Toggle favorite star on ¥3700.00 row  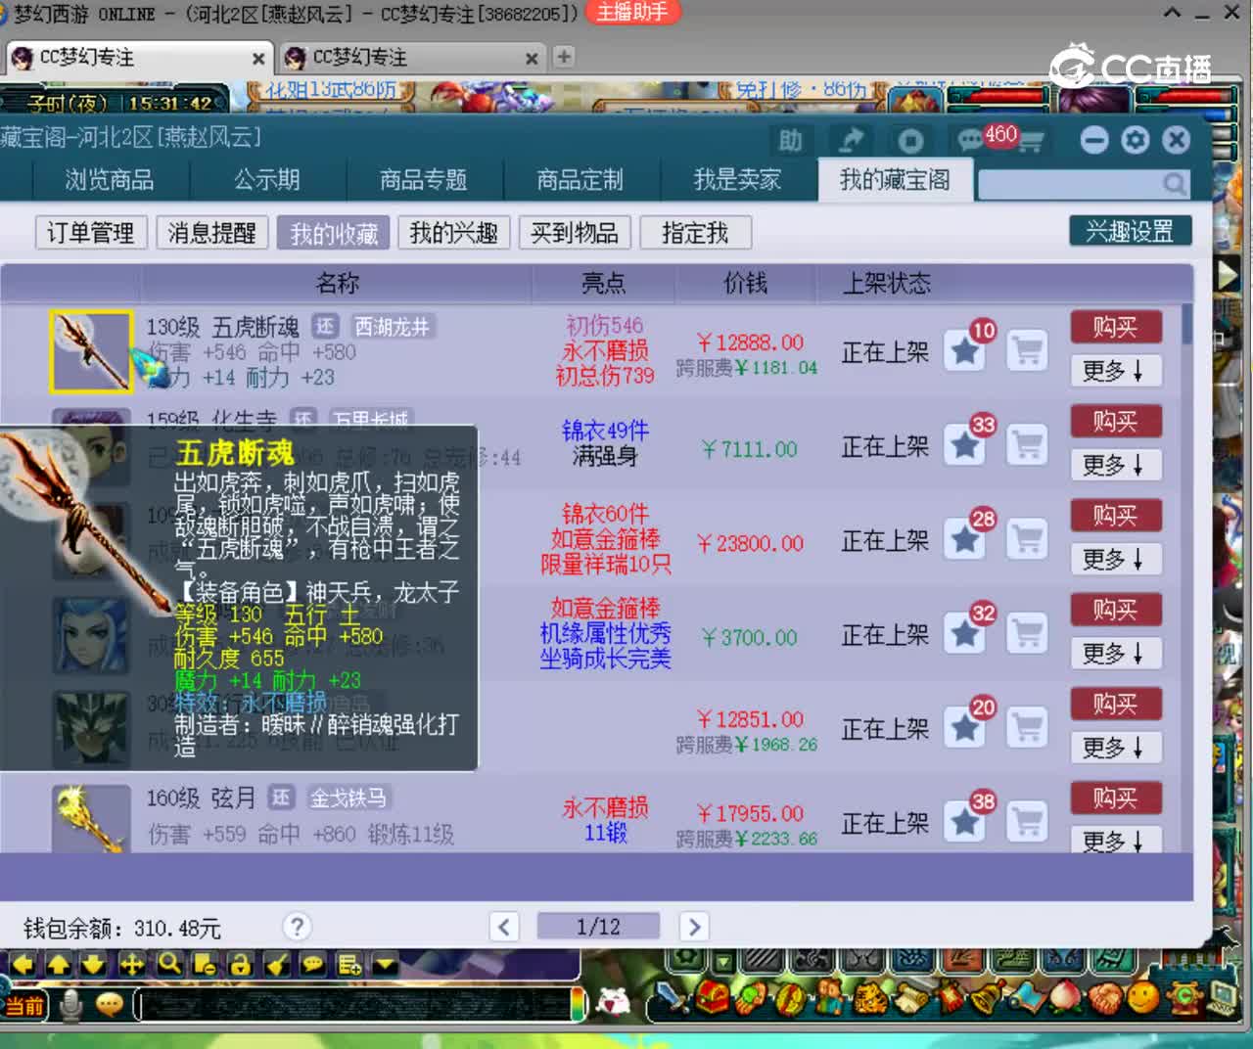point(965,633)
